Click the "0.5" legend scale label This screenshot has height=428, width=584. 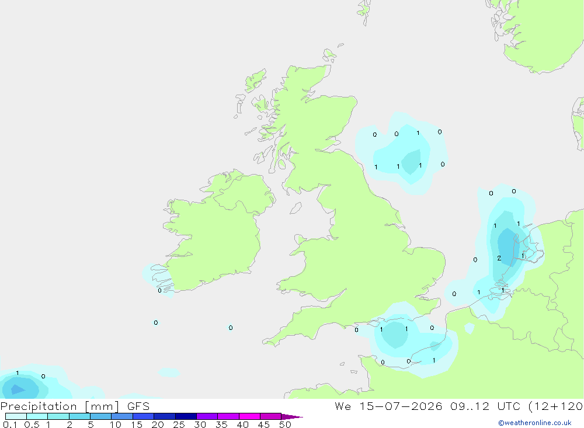point(32,424)
